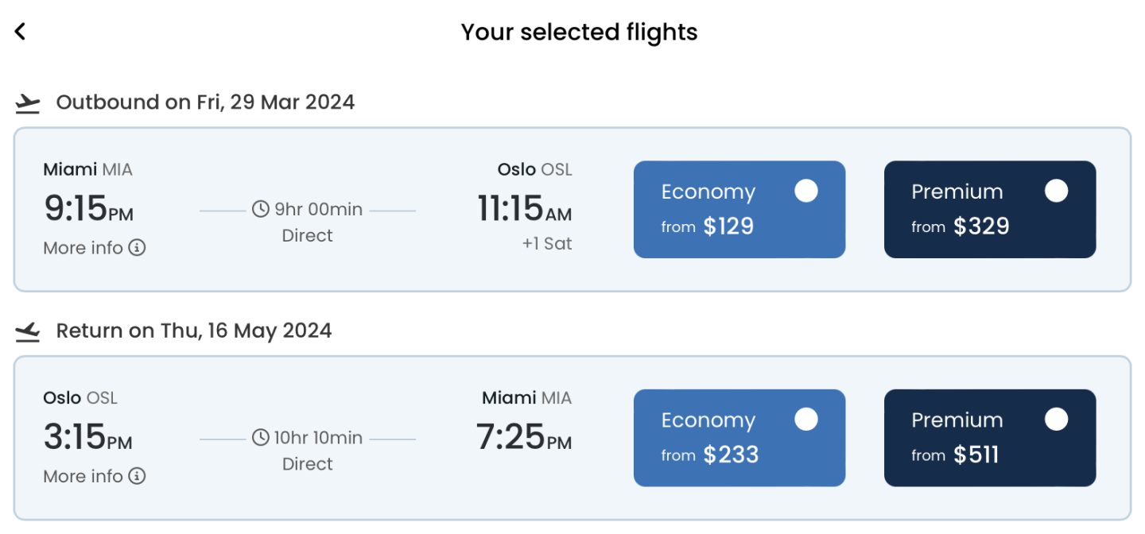Click the Your selected flights title
The image size is (1145, 534).
pyautogui.click(x=579, y=32)
